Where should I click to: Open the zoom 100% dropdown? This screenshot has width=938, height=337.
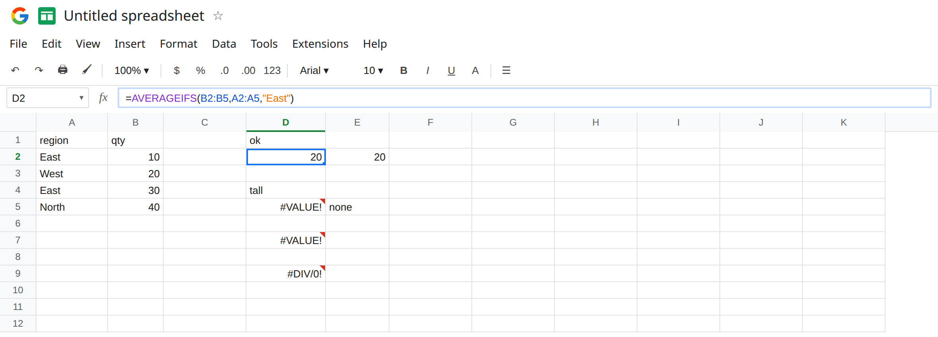tap(132, 70)
